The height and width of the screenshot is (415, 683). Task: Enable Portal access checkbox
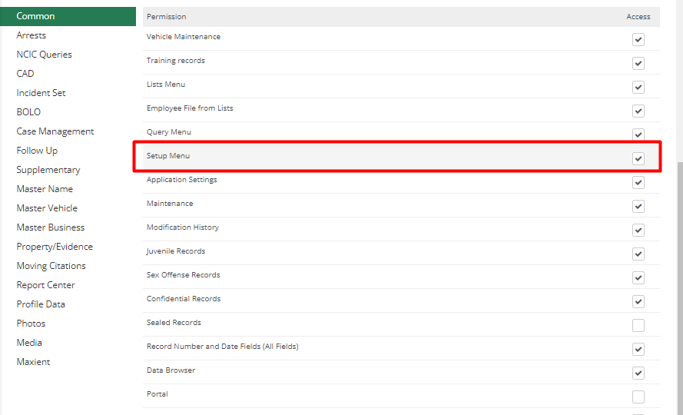[x=638, y=397]
